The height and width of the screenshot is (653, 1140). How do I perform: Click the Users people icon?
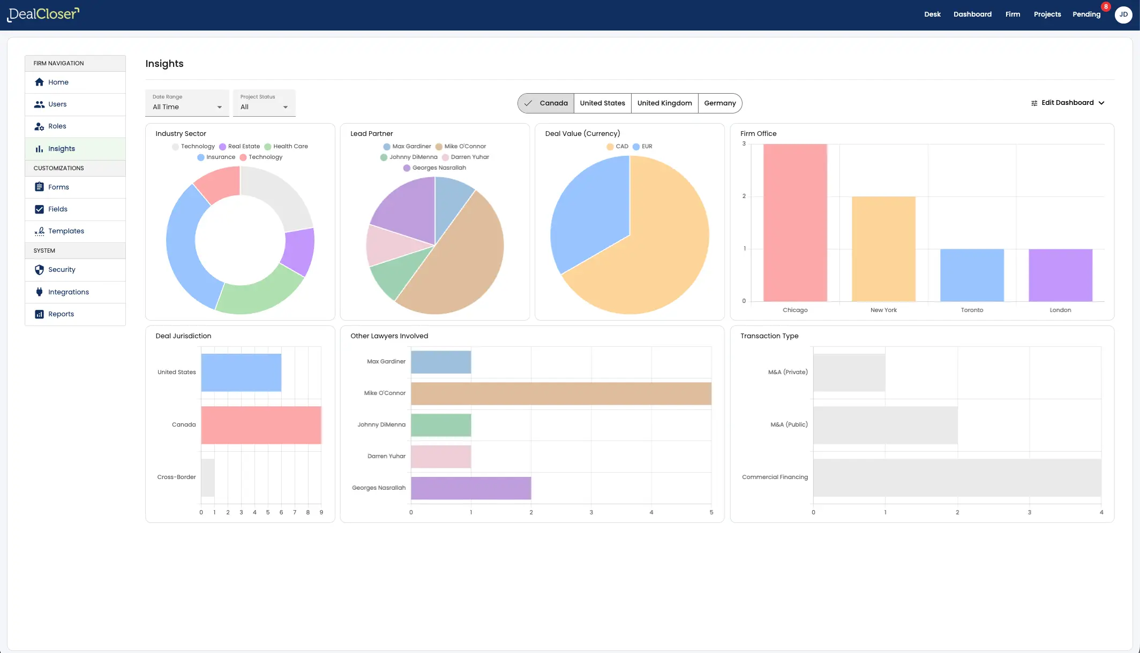(x=39, y=104)
